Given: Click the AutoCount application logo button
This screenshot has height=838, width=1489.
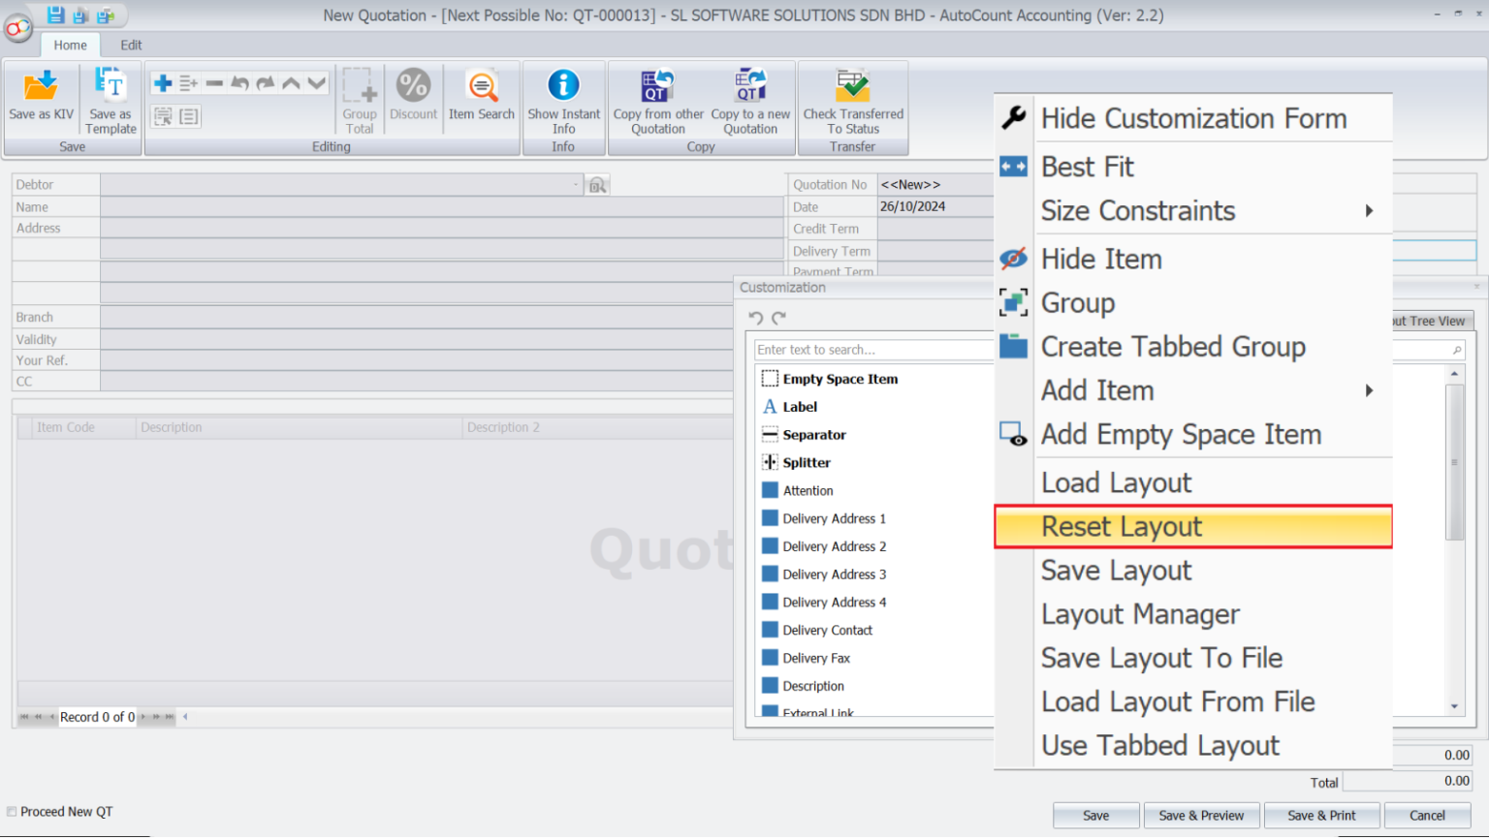Looking at the screenshot, I should (x=17, y=29).
